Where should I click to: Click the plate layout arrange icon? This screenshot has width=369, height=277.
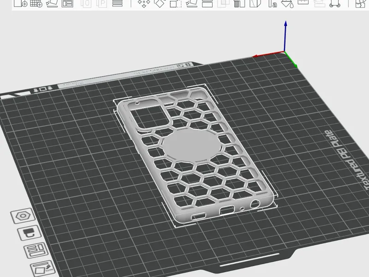36,250
